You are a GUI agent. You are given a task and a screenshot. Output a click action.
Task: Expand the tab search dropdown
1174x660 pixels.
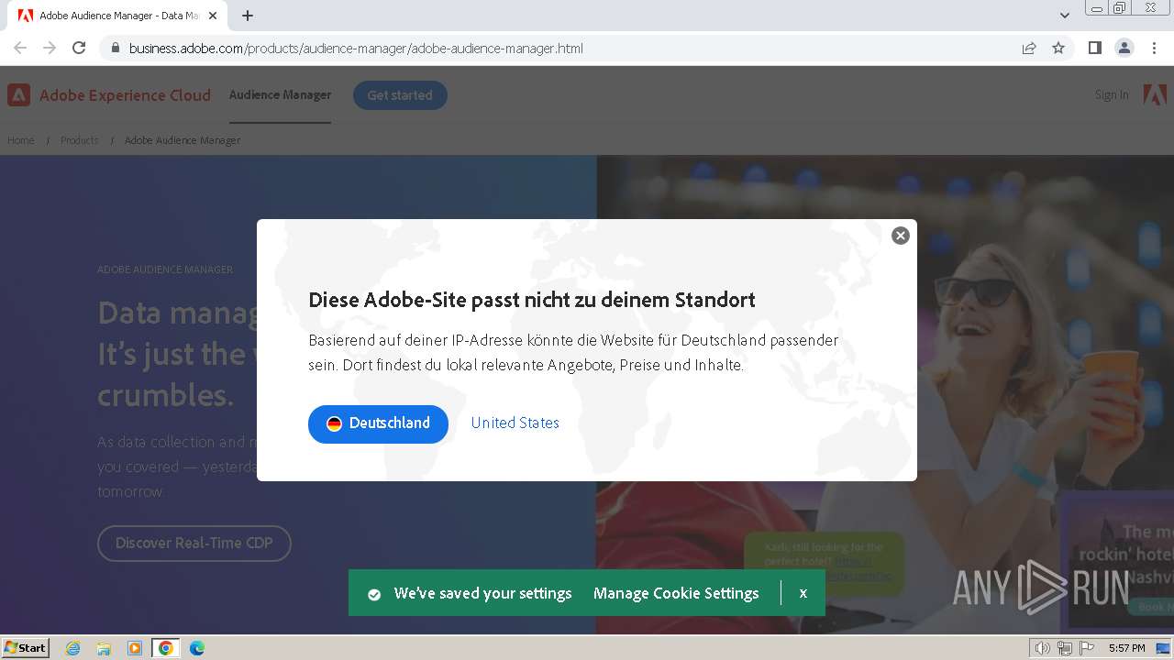click(x=1065, y=16)
